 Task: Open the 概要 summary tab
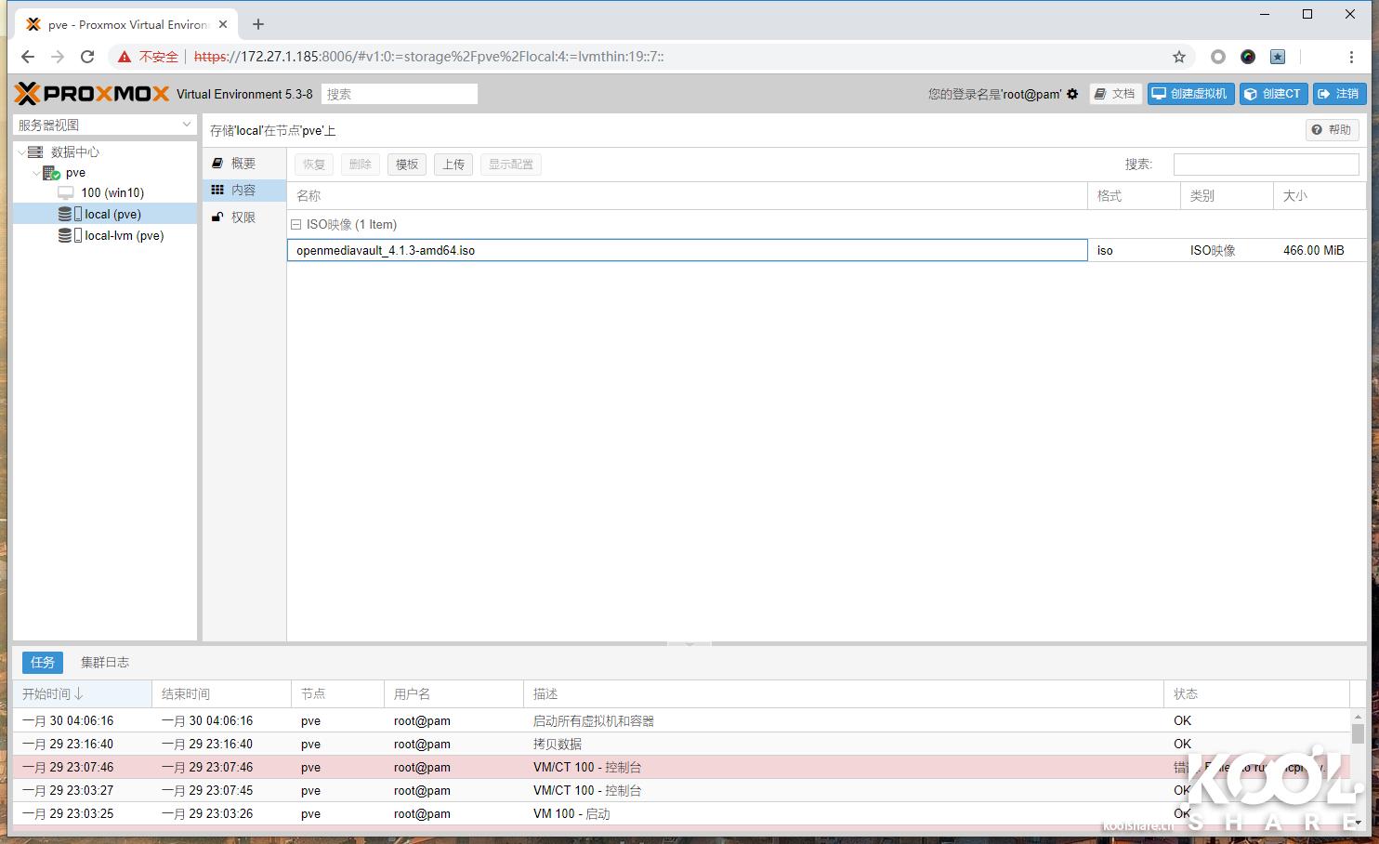point(243,164)
